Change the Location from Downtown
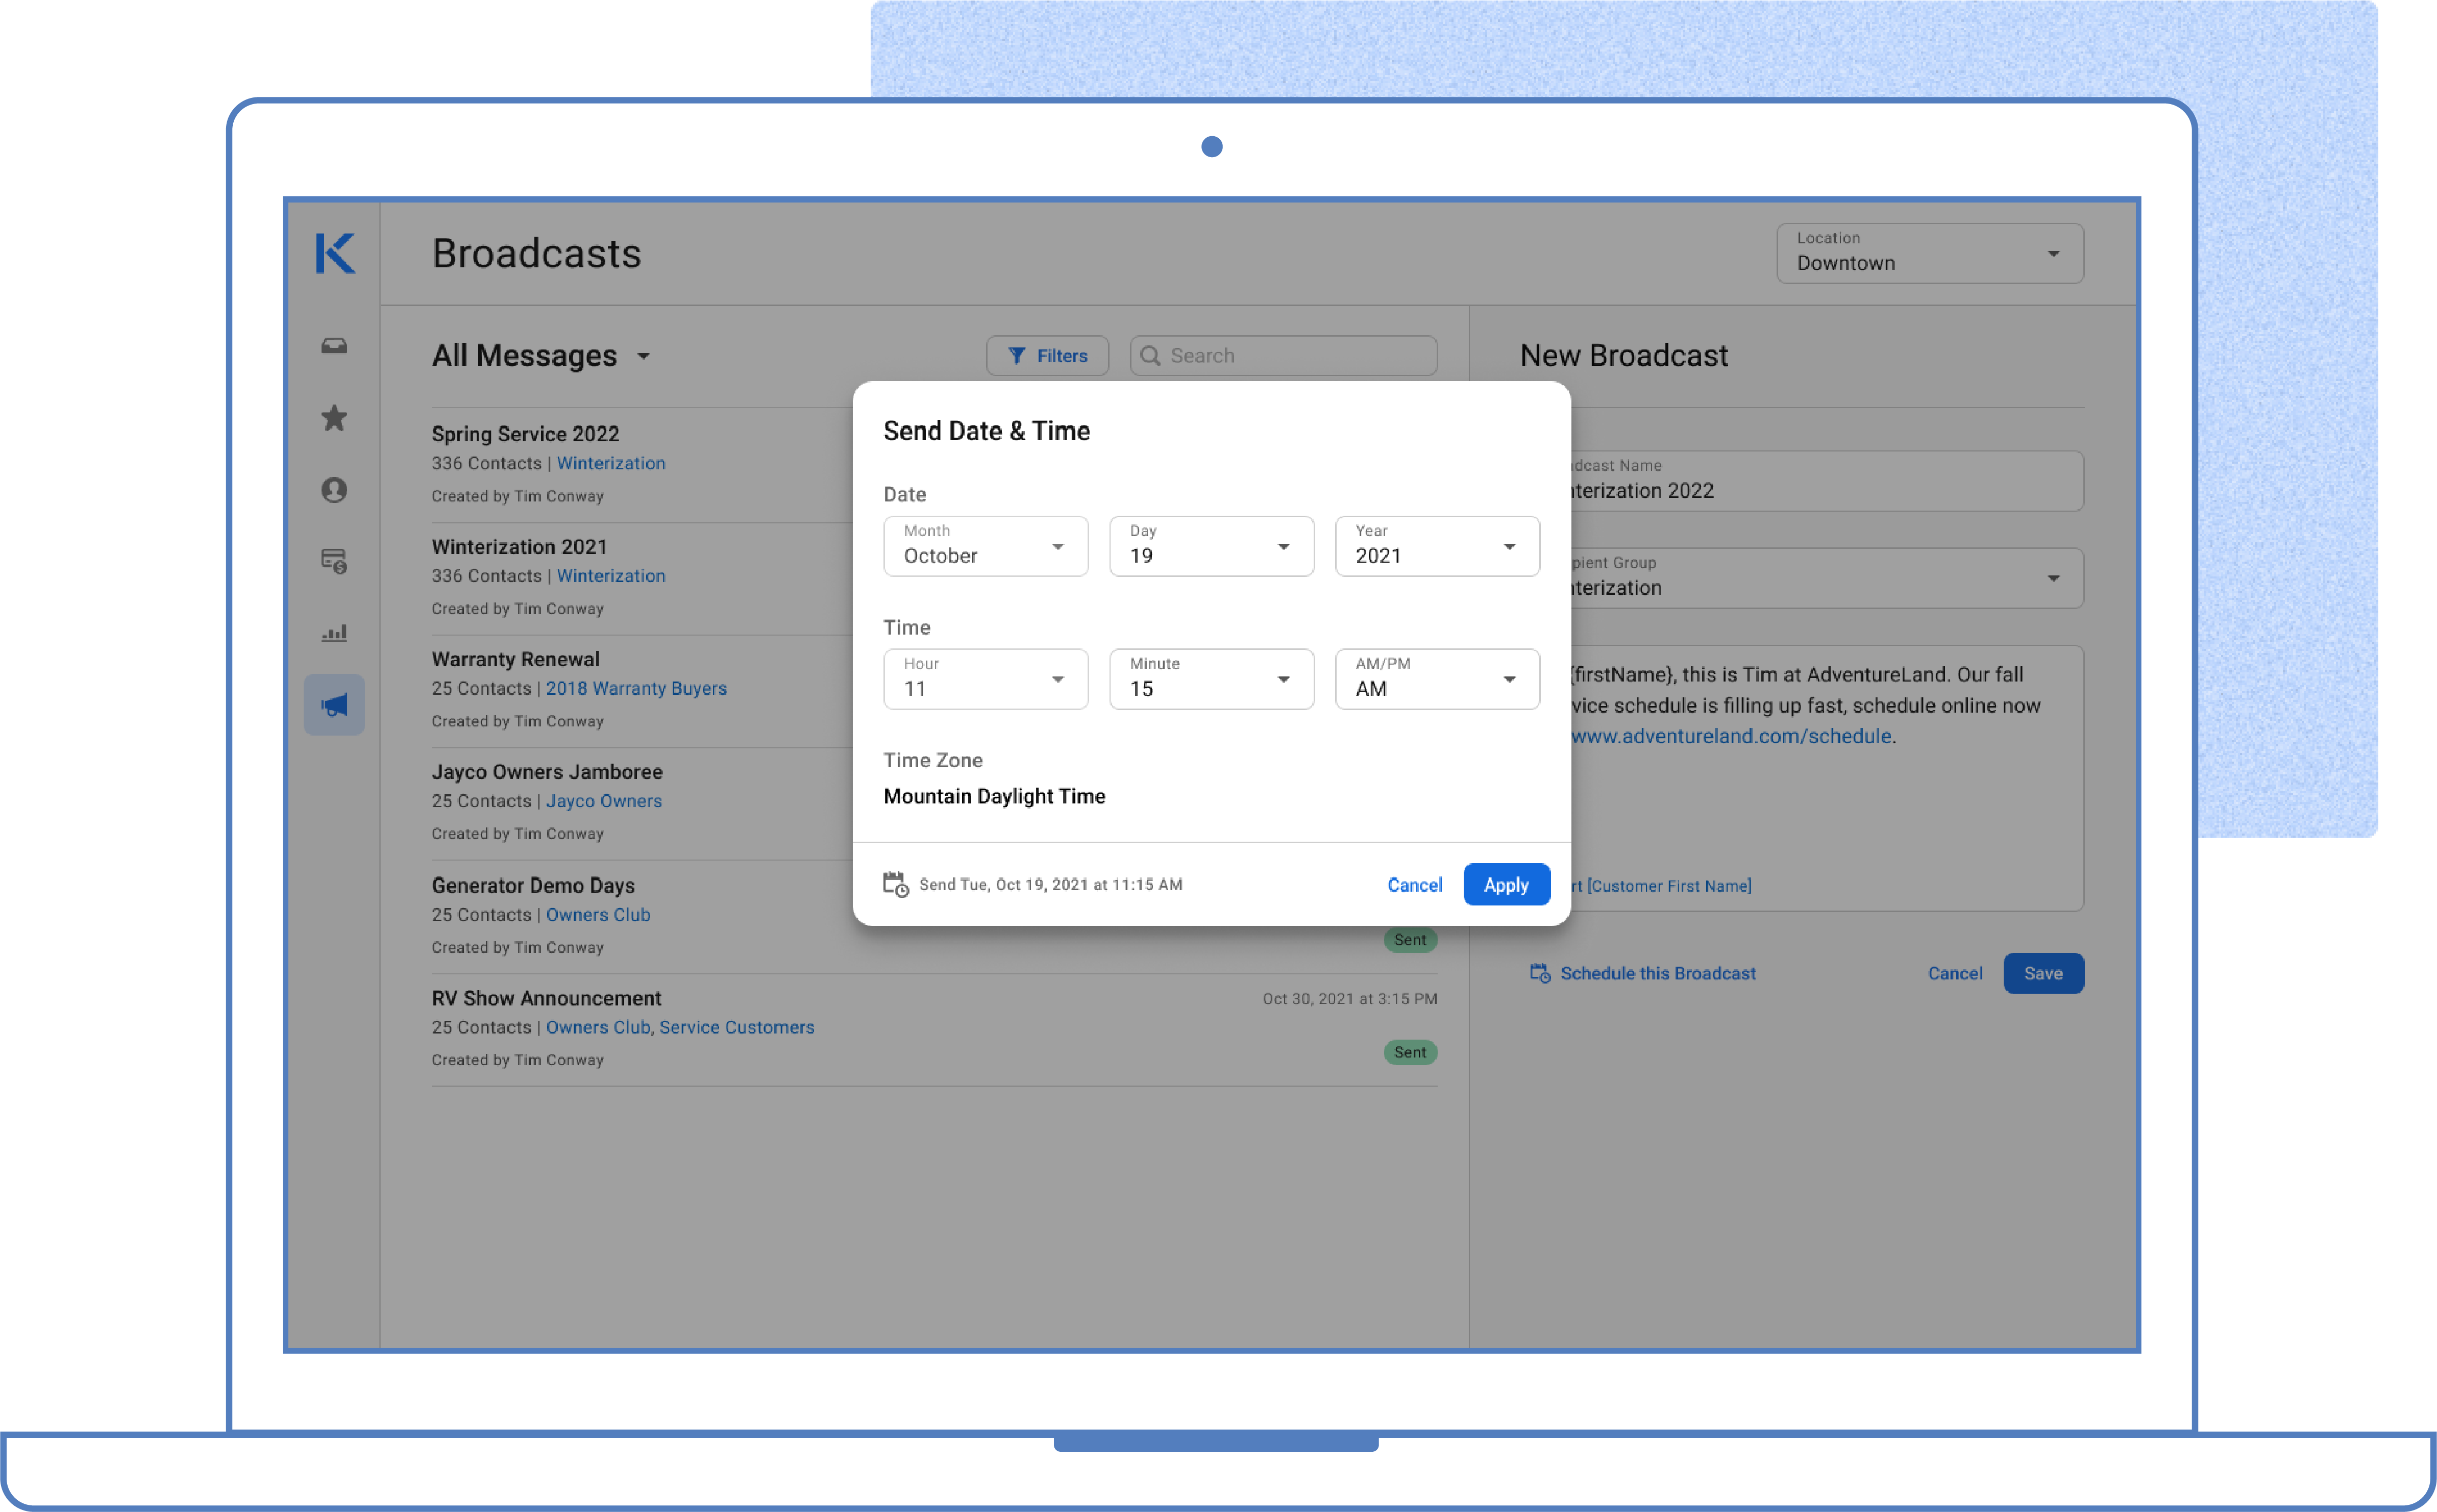Image resolution: width=2437 pixels, height=1512 pixels. pos(1929,253)
